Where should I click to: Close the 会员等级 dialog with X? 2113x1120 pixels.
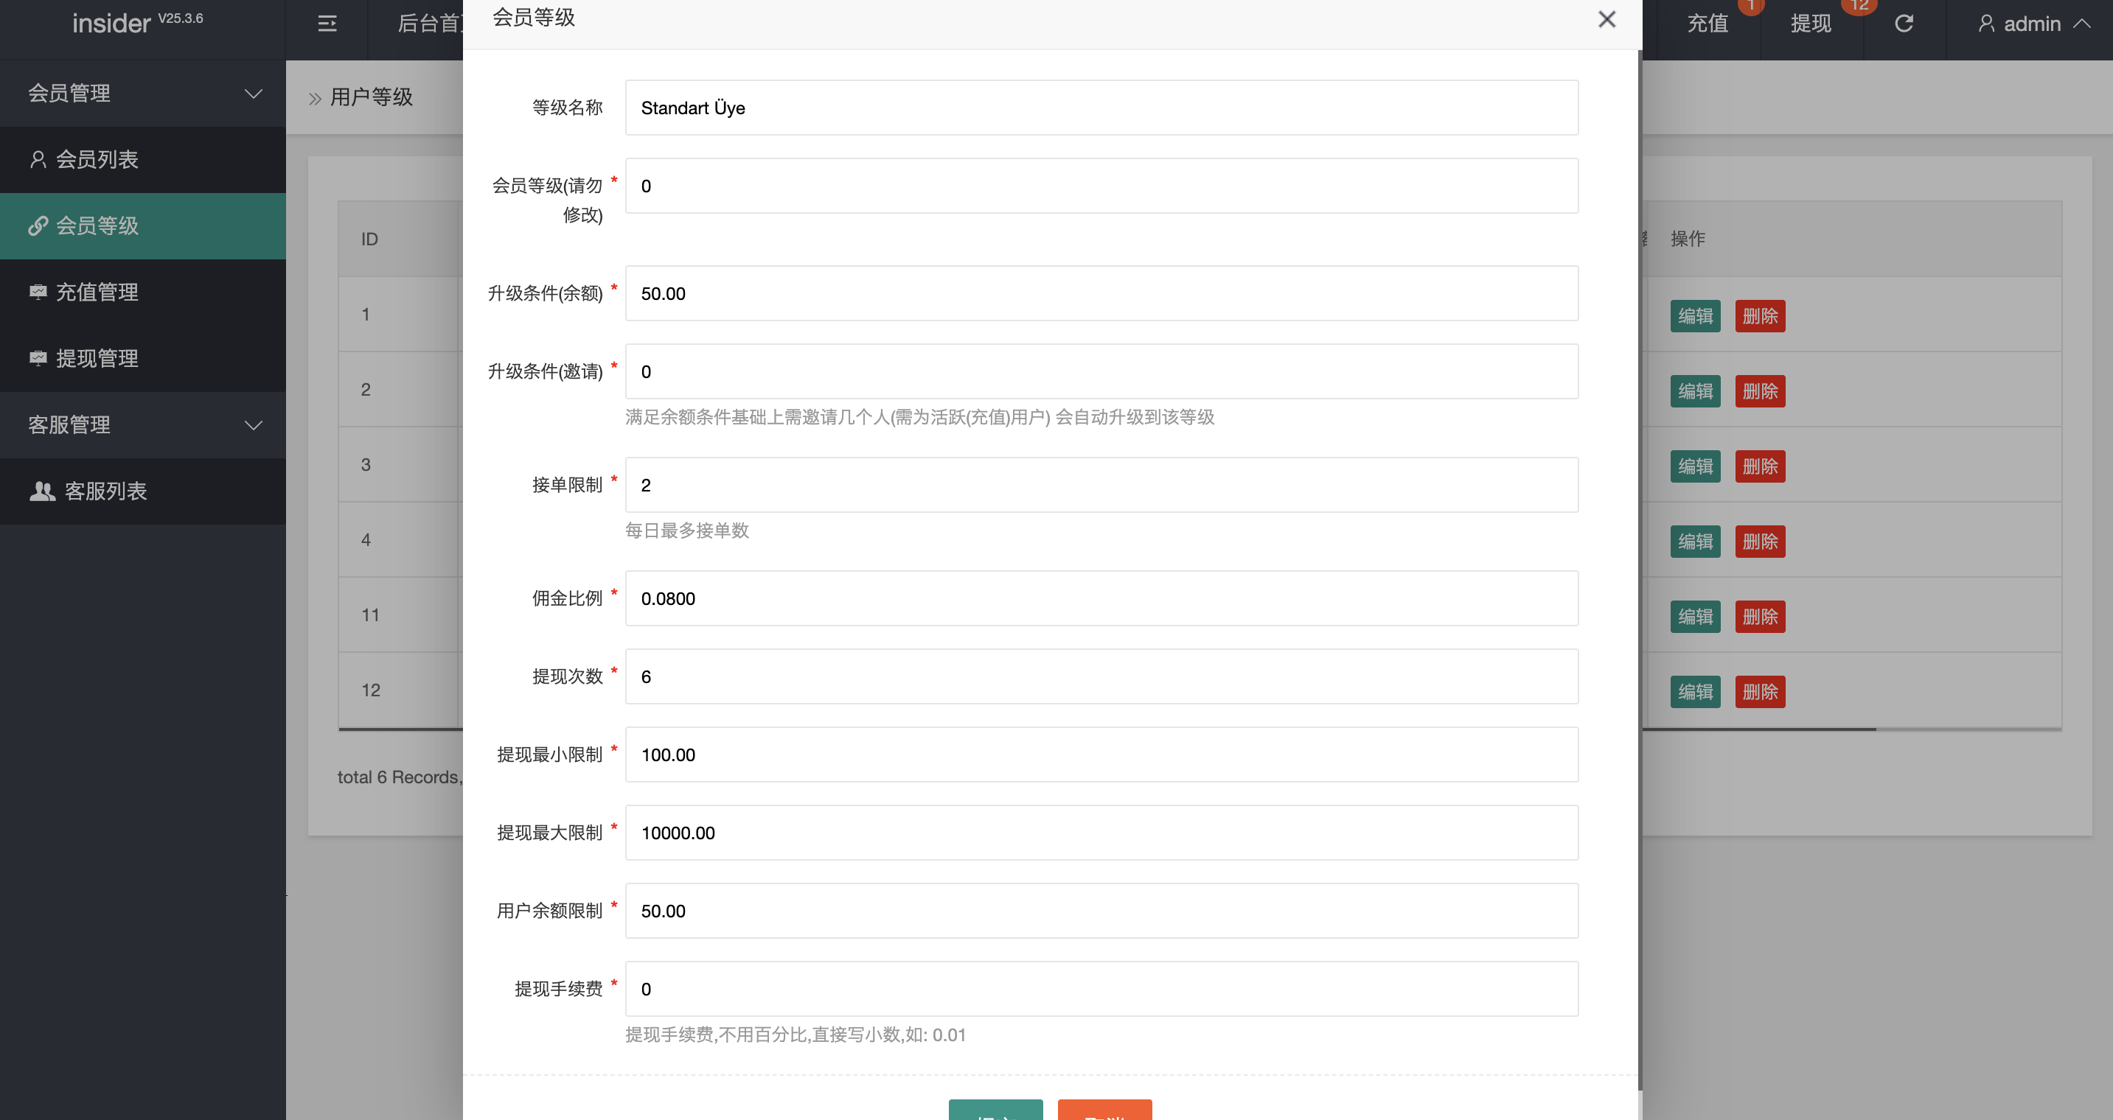click(x=1606, y=20)
